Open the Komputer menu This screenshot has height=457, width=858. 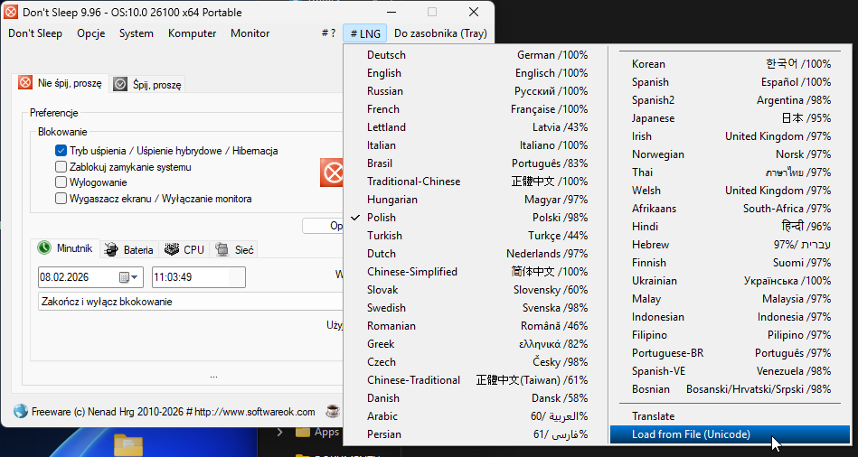[192, 33]
